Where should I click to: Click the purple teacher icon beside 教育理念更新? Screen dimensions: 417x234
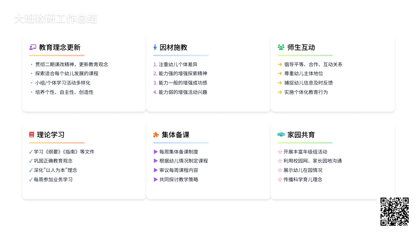(x=33, y=47)
